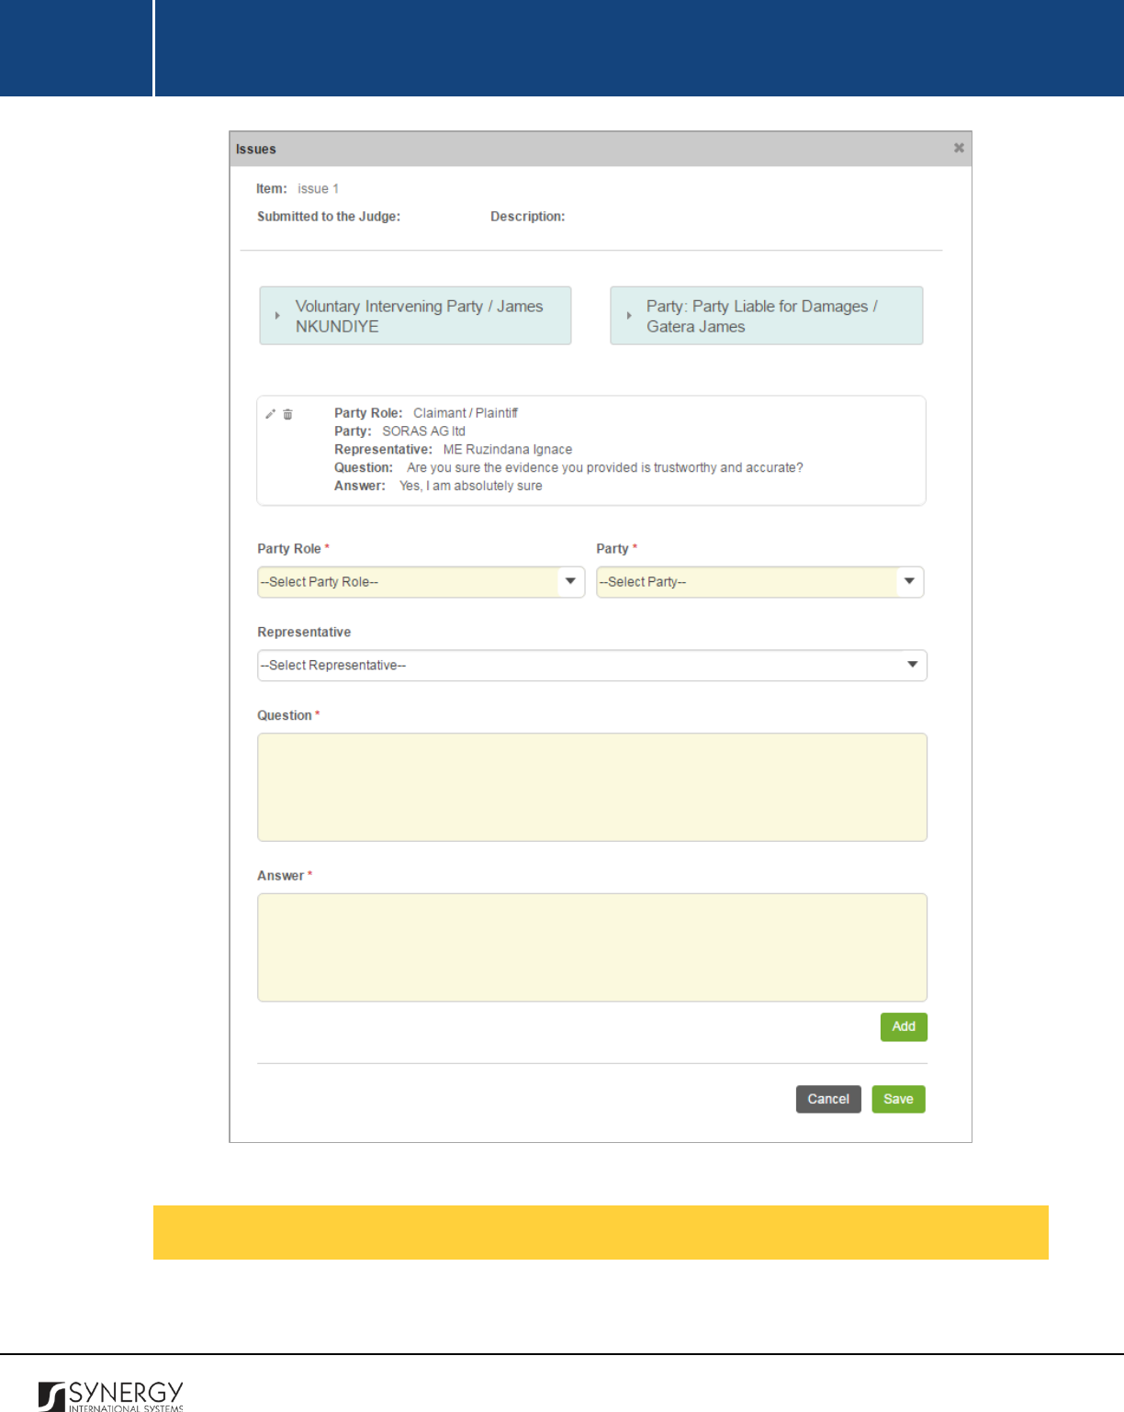Click the trash delete icon on question entry
The height and width of the screenshot is (1412, 1124).
point(287,414)
